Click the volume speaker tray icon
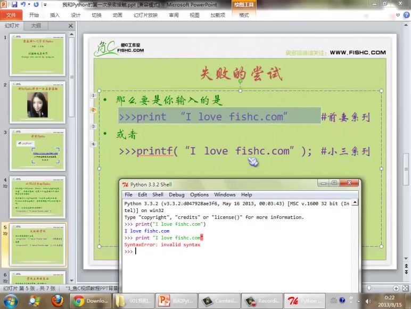 pos(368,301)
